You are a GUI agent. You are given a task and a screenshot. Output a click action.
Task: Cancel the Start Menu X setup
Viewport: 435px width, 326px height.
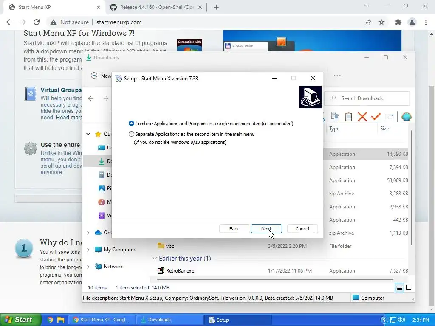pyautogui.click(x=302, y=229)
